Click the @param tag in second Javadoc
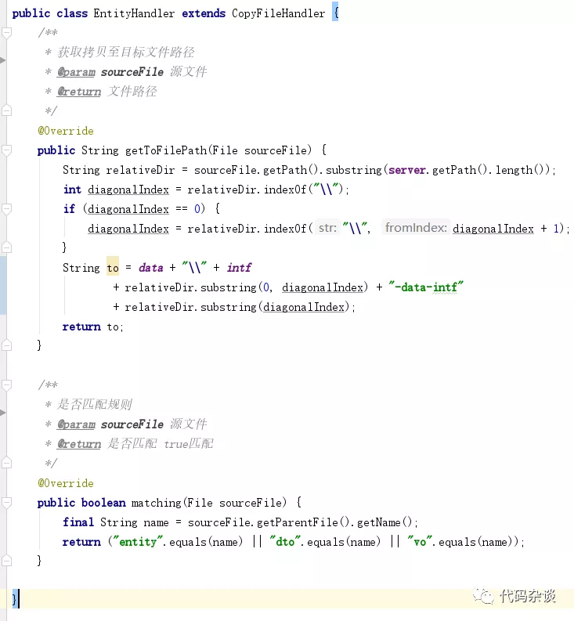Viewport: 574px width, 621px height. click(76, 424)
